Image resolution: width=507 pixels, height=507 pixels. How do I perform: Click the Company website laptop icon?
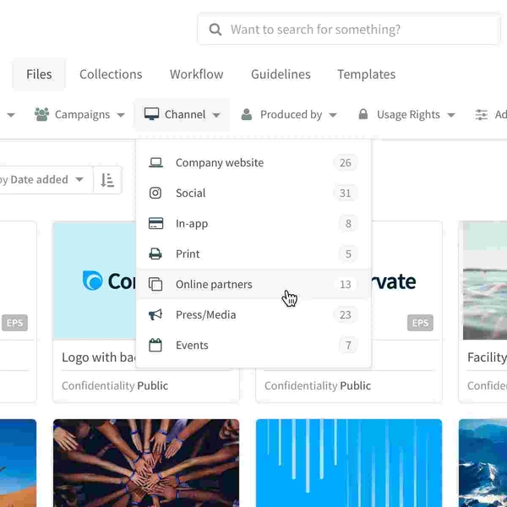click(x=155, y=162)
